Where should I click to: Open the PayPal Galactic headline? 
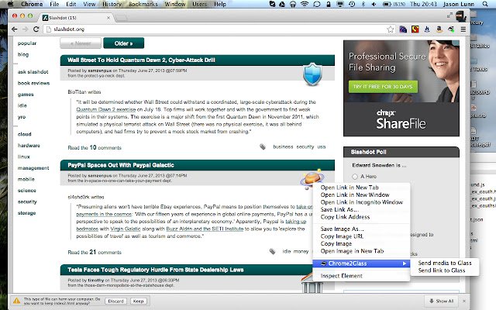coord(121,165)
